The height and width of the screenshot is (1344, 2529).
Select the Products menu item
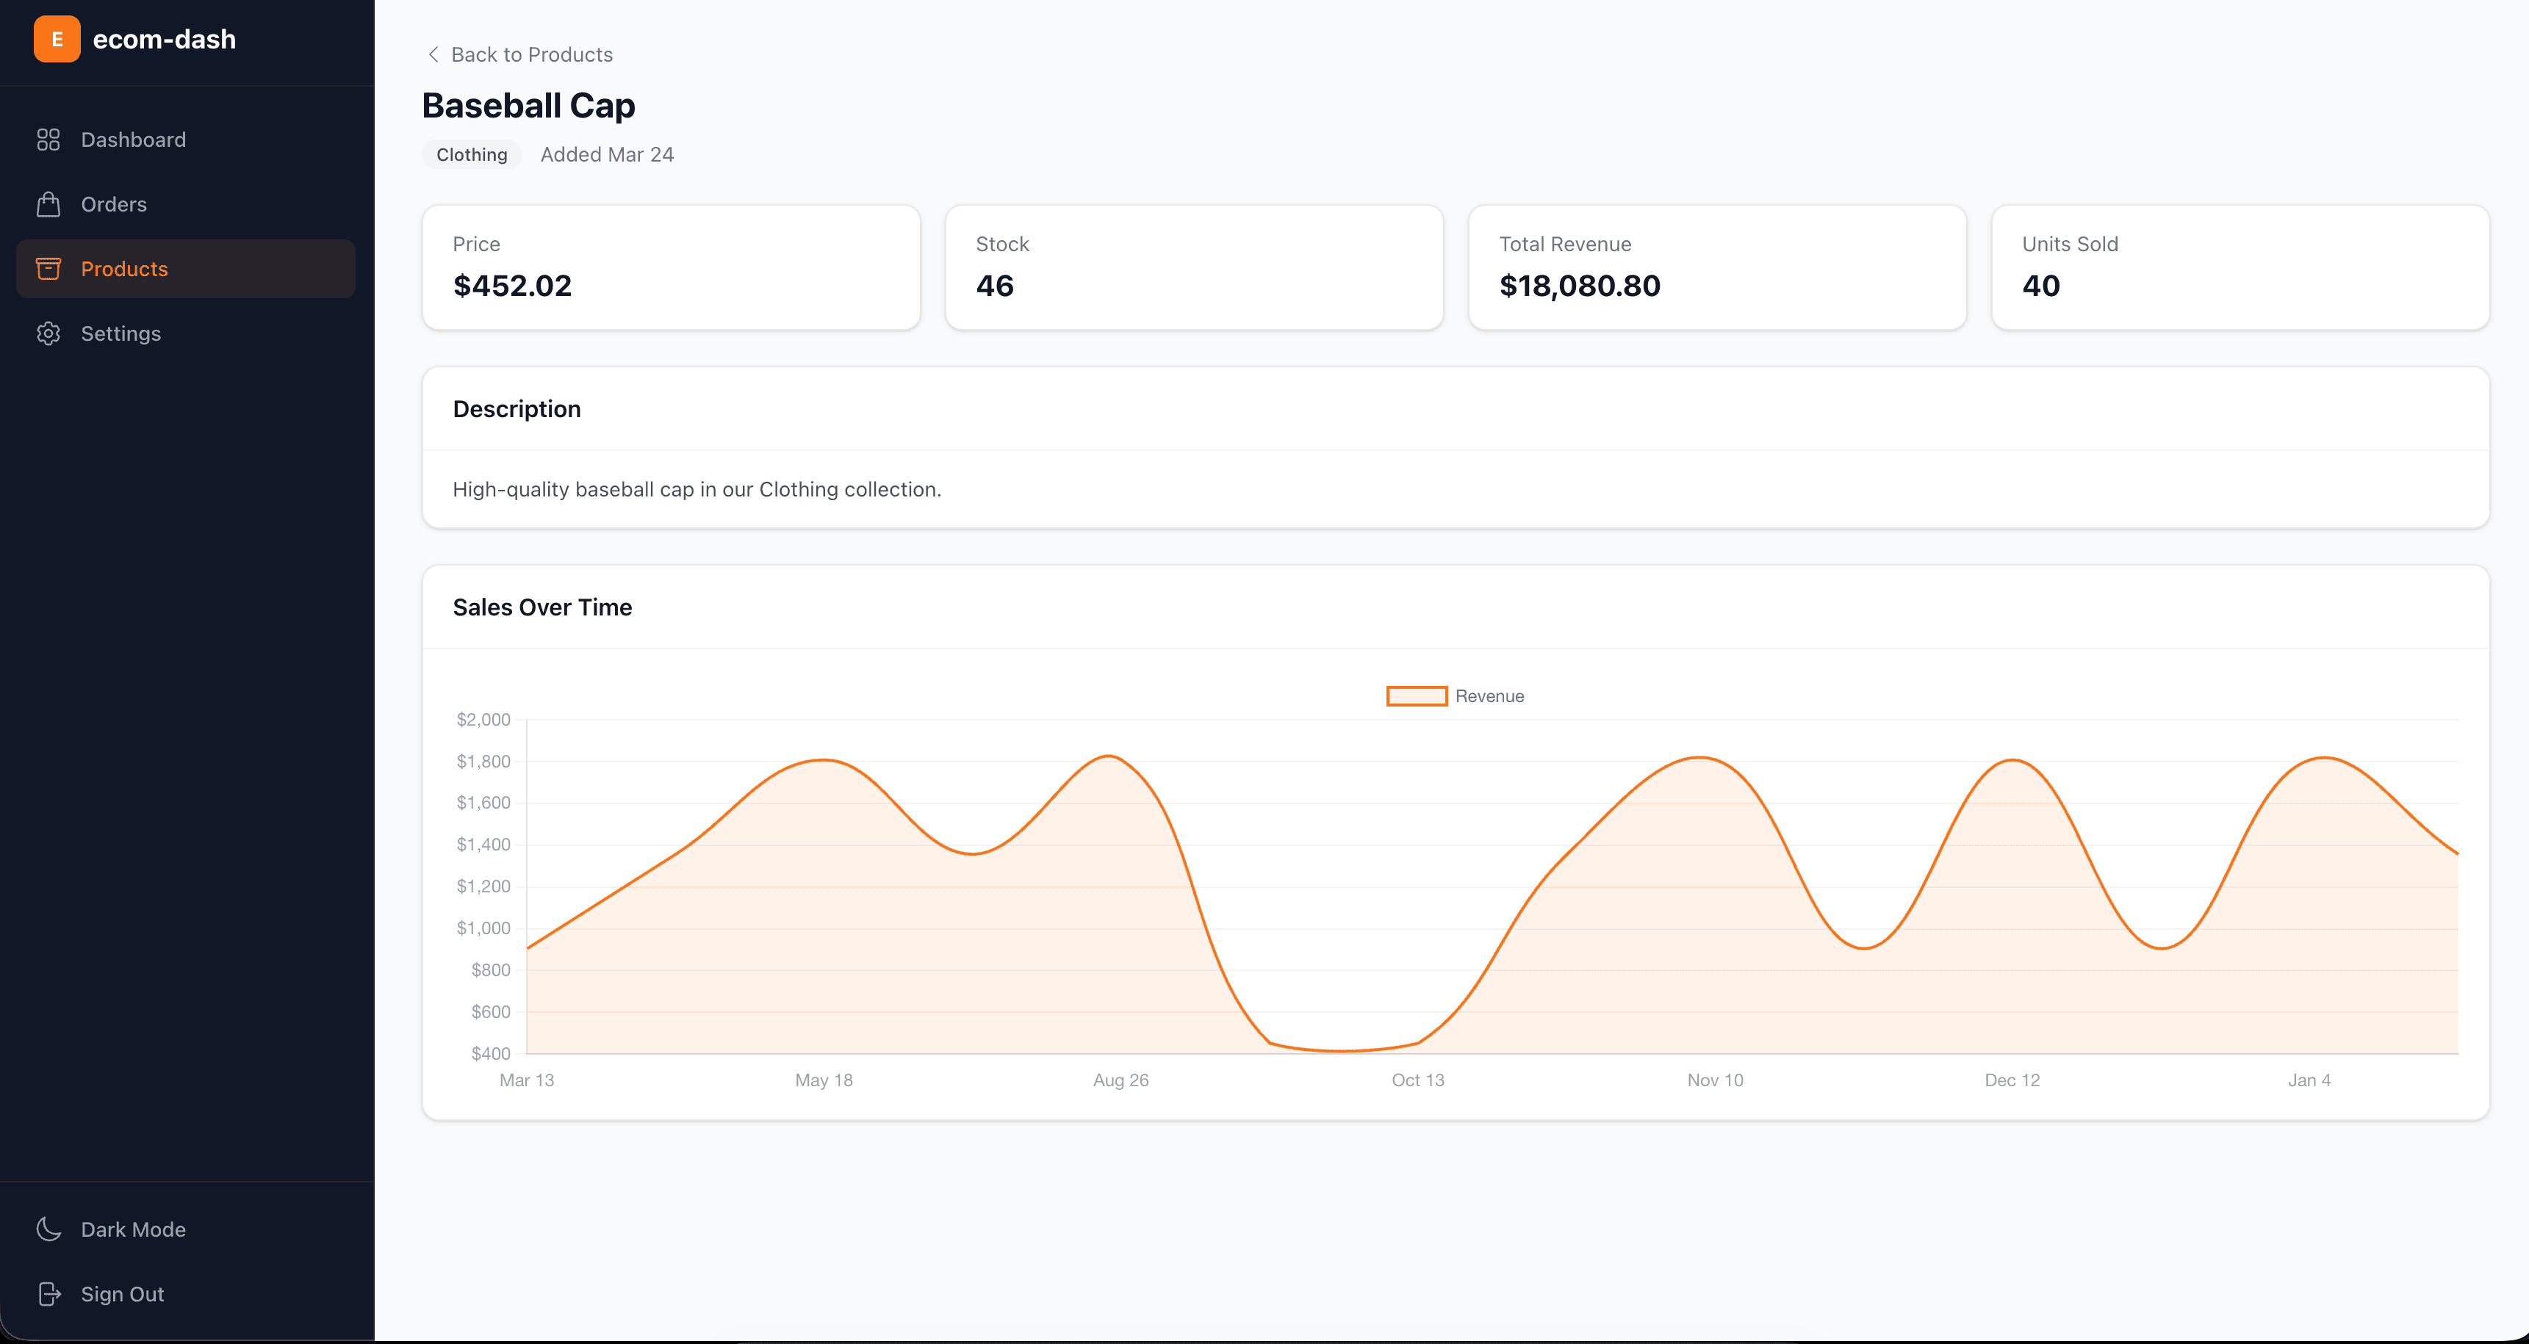(125, 269)
